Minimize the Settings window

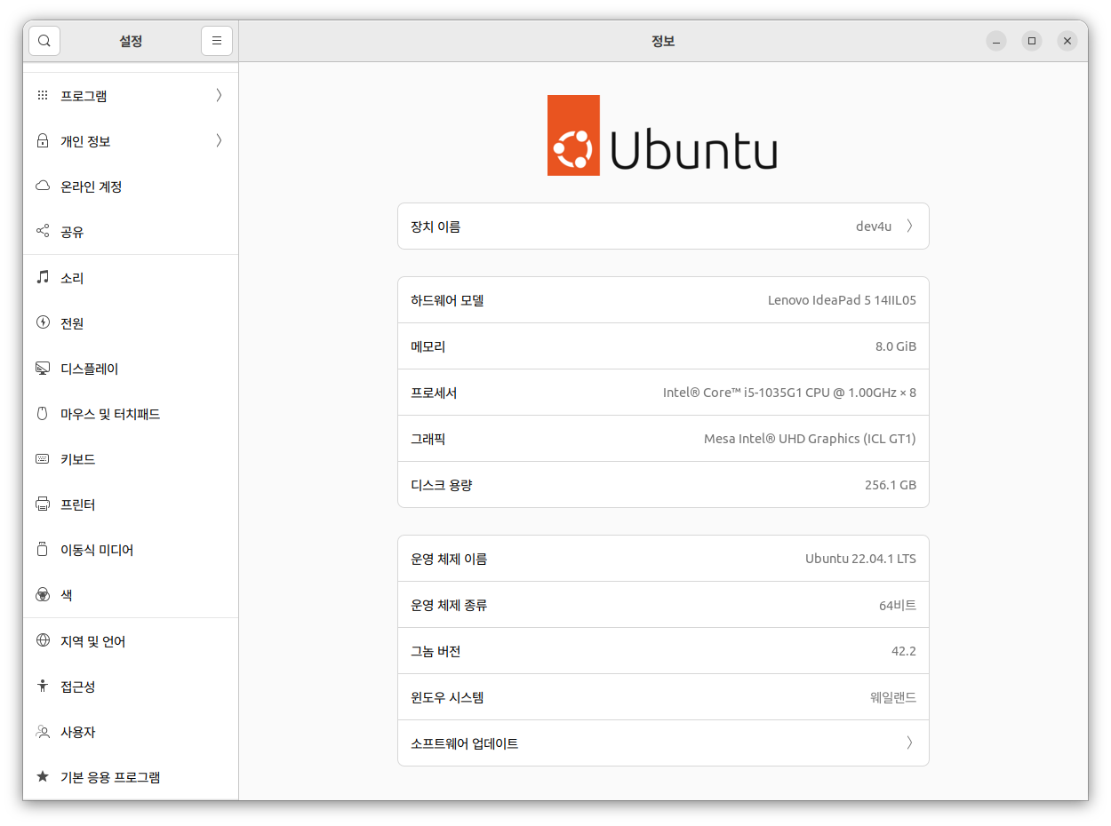(x=996, y=41)
